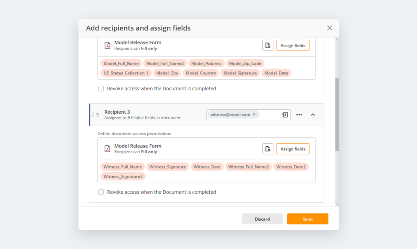The image size is (417, 249).
Task: Close the Add recipients dialog
Action: pos(330,28)
